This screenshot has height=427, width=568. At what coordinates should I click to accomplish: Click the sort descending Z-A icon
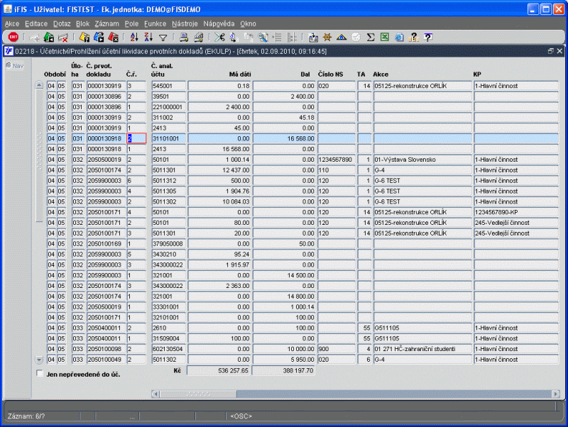149,37
